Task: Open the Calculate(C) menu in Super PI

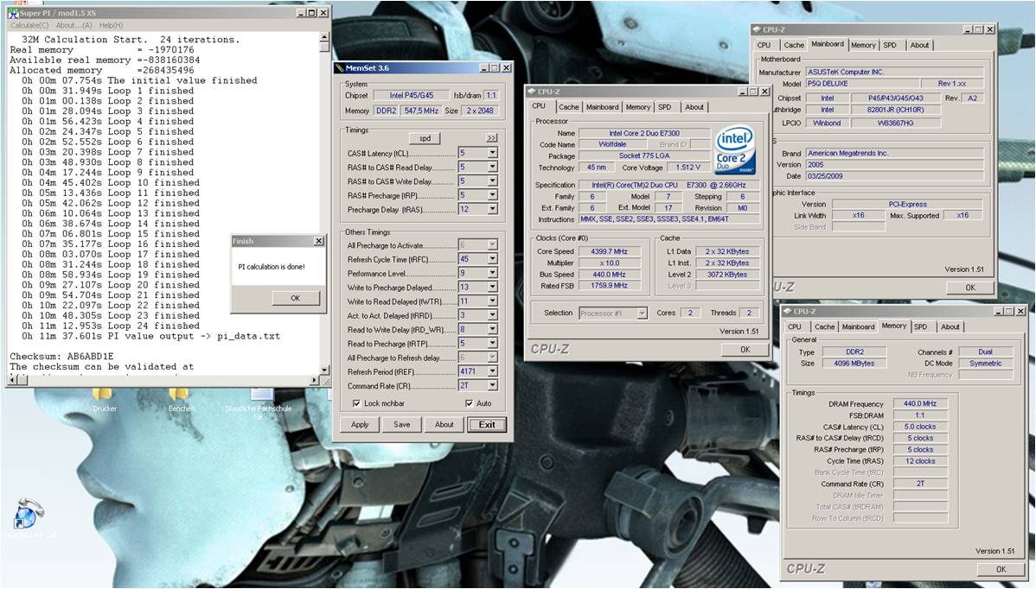Action: click(29, 25)
